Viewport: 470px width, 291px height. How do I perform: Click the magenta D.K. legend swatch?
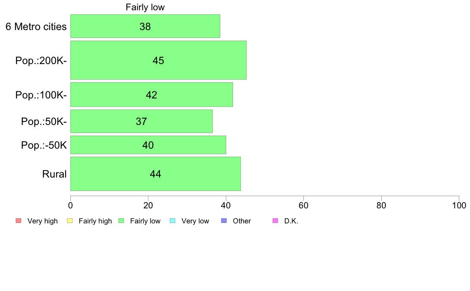275,221
